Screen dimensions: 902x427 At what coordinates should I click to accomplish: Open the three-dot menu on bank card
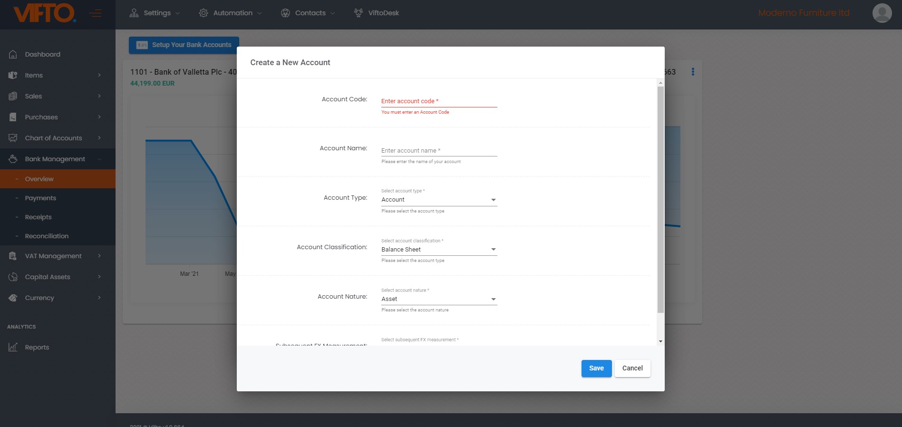coord(693,72)
